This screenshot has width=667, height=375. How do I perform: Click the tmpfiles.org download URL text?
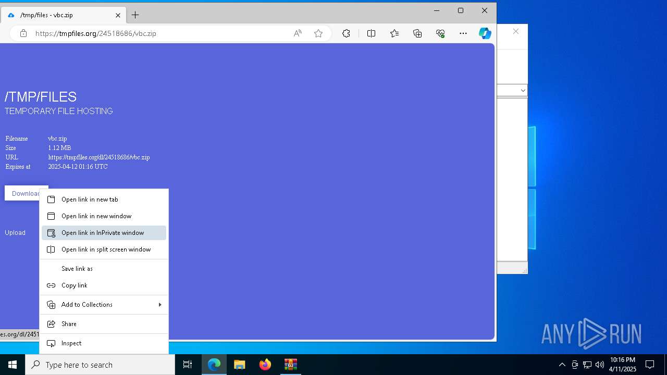click(x=99, y=157)
